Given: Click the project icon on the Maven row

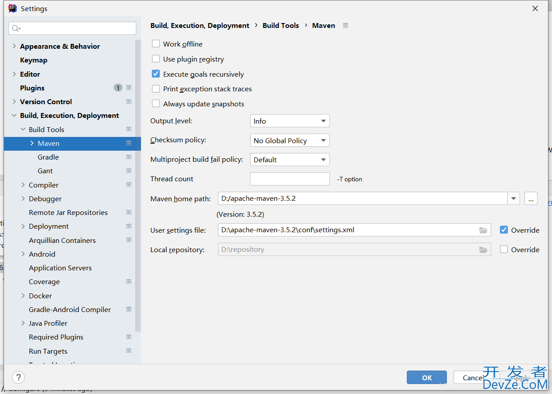Looking at the screenshot, I should point(129,143).
